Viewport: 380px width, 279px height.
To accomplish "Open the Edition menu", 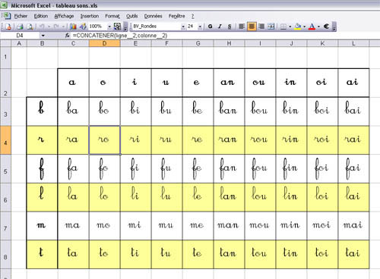I will [41, 16].
